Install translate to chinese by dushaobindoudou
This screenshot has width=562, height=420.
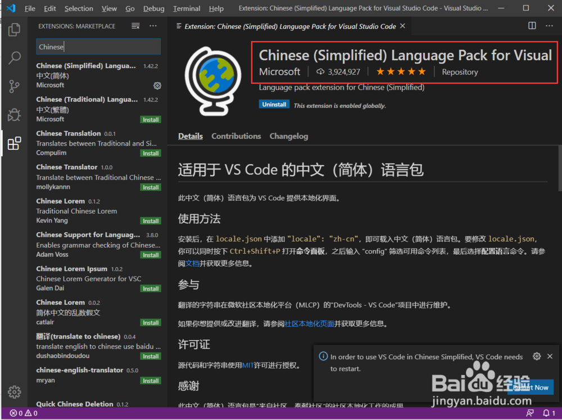coord(151,356)
